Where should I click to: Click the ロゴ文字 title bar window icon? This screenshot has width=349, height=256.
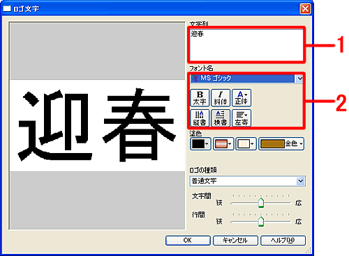[7, 8]
